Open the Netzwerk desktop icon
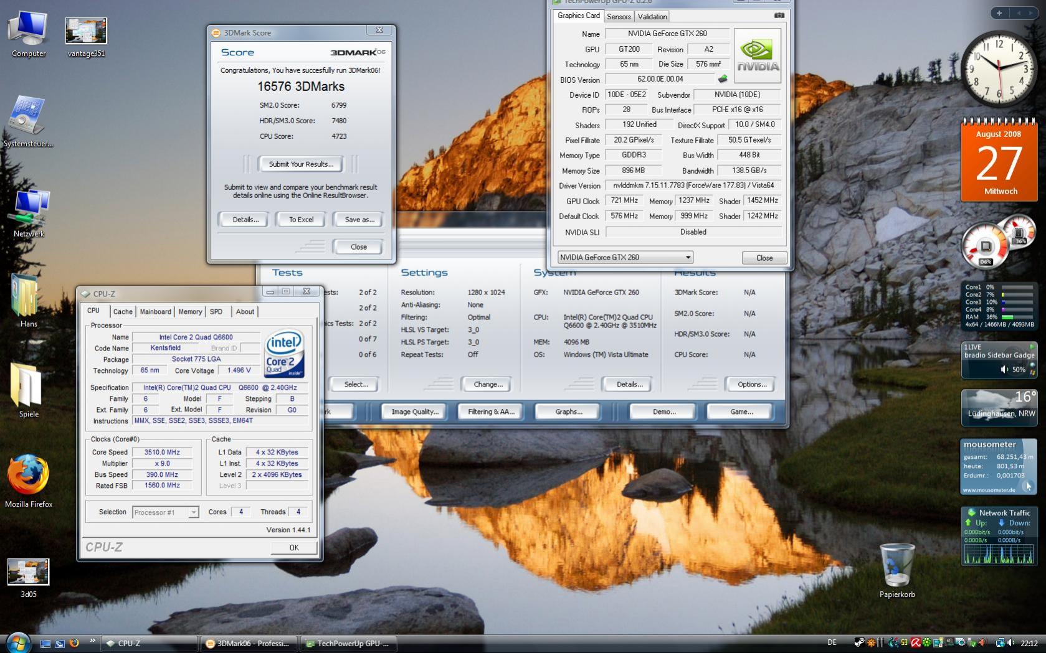Image resolution: width=1046 pixels, height=653 pixels. 29,213
